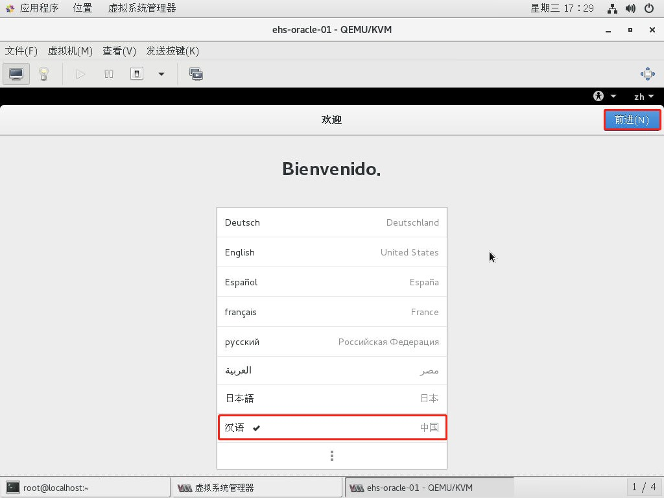Expand shutdown options dropdown arrow
Image resolution: width=664 pixels, height=498 pixels.
tap(161, 74)
